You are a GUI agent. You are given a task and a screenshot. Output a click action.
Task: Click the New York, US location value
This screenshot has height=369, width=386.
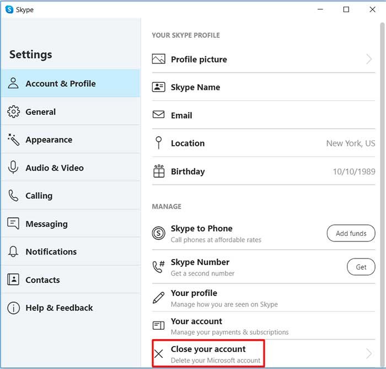(x=351, y=143)
